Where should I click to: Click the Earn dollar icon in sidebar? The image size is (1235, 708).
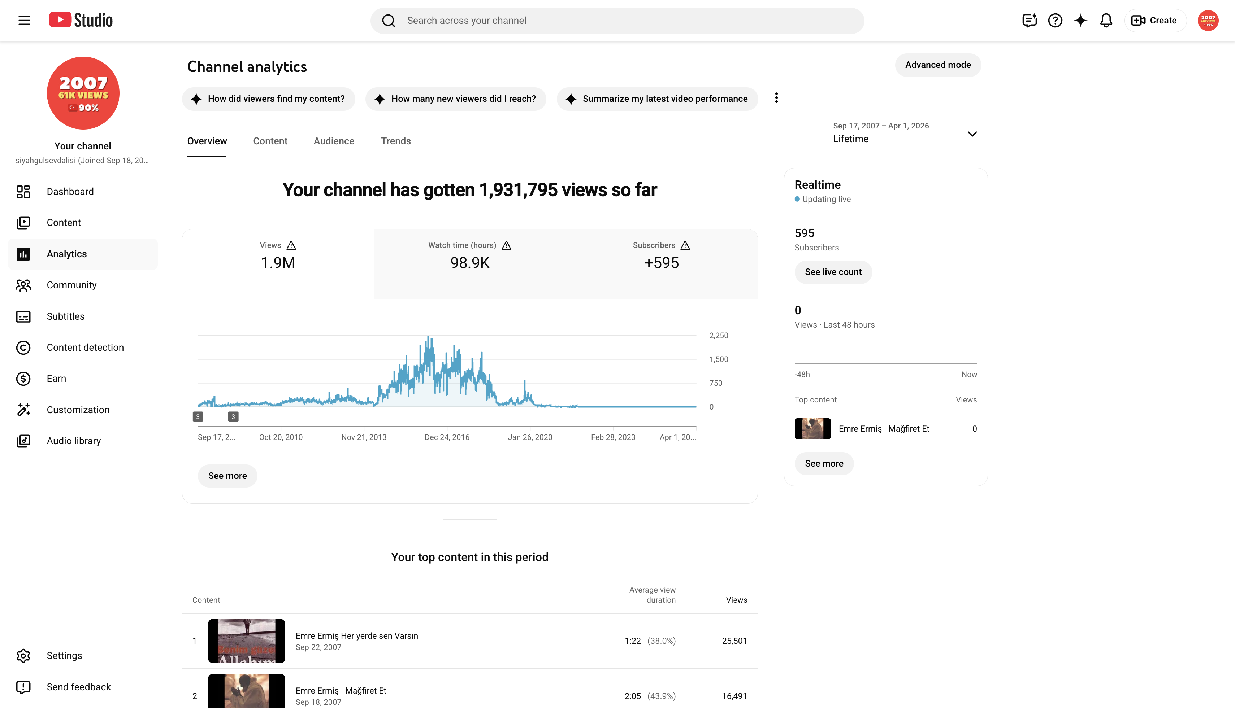(23, 378)
